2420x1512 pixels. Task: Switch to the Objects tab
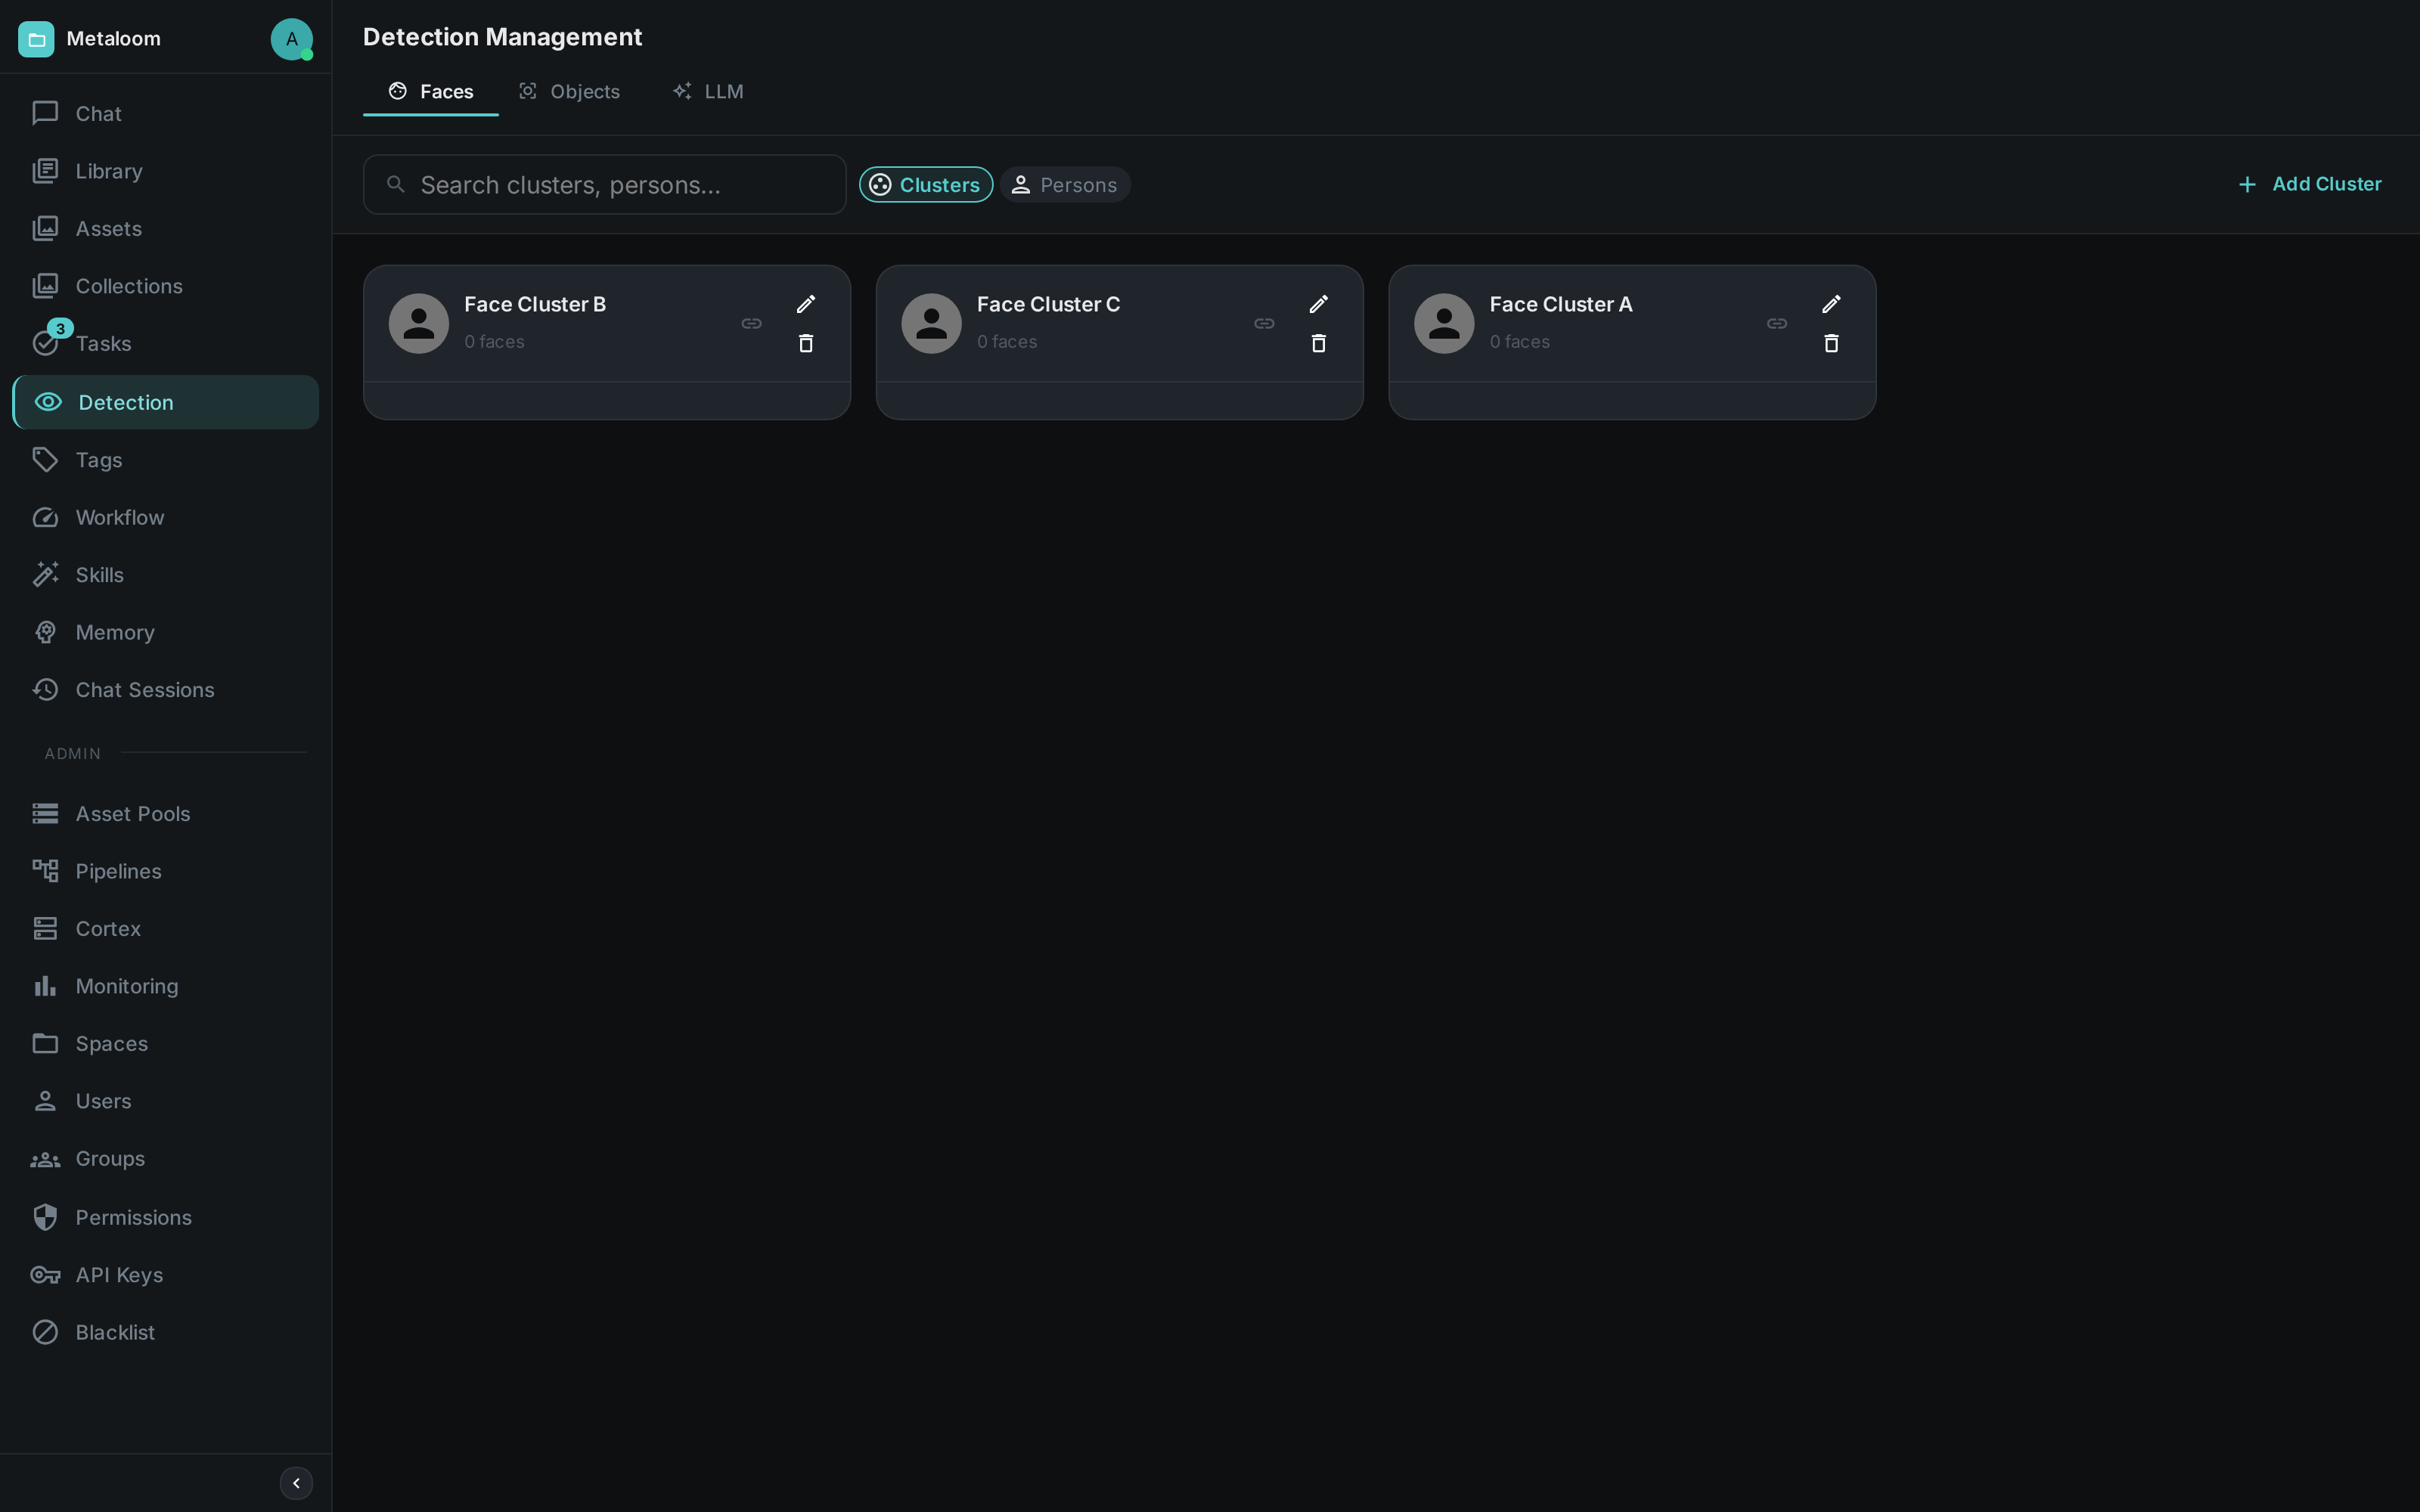(569, 92)
